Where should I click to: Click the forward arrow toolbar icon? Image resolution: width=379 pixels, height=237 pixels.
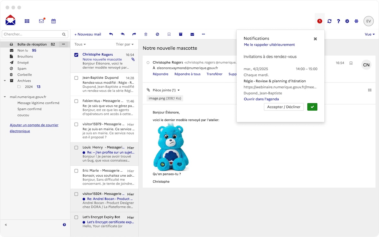coord(134,34)
